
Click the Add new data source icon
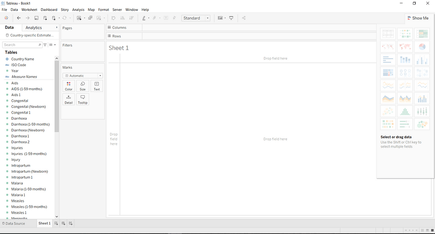coord(45,18)
